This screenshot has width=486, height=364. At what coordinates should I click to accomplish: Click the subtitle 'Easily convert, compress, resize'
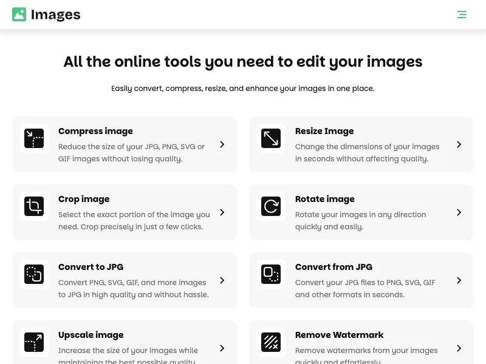(x=243, y=89)
